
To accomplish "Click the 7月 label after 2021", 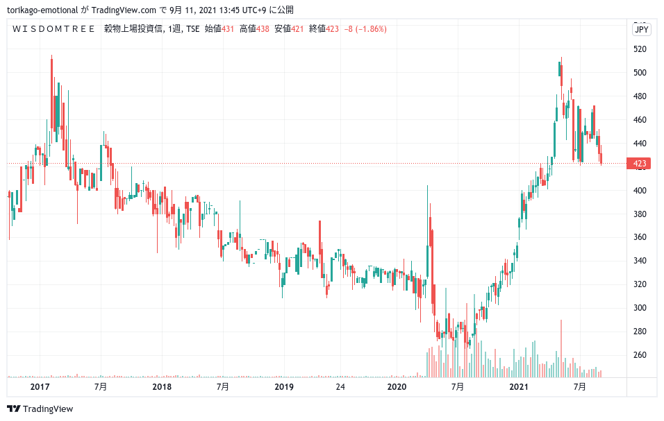I will pyautogui.click(x=580, y=387).
